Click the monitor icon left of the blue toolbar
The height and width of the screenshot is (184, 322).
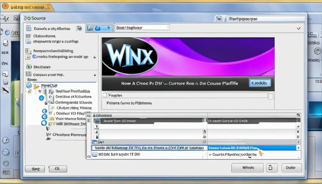coord(79,28)
